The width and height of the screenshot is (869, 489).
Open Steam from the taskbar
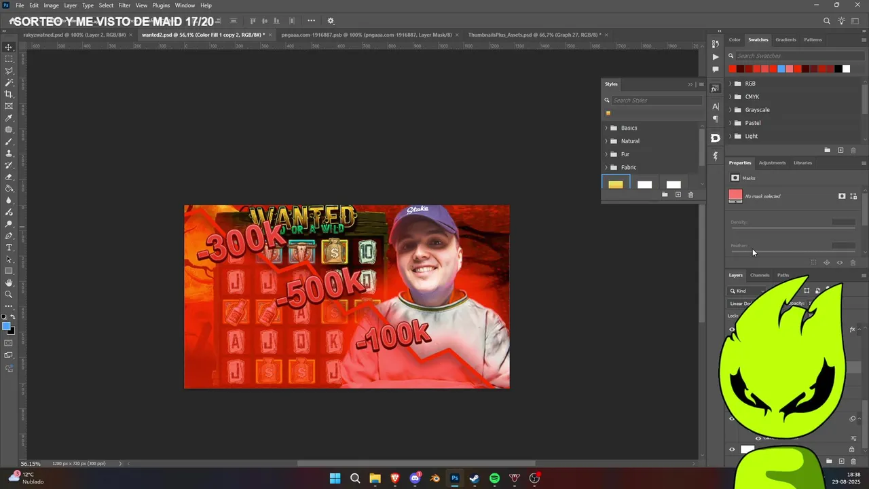(475, 478)
